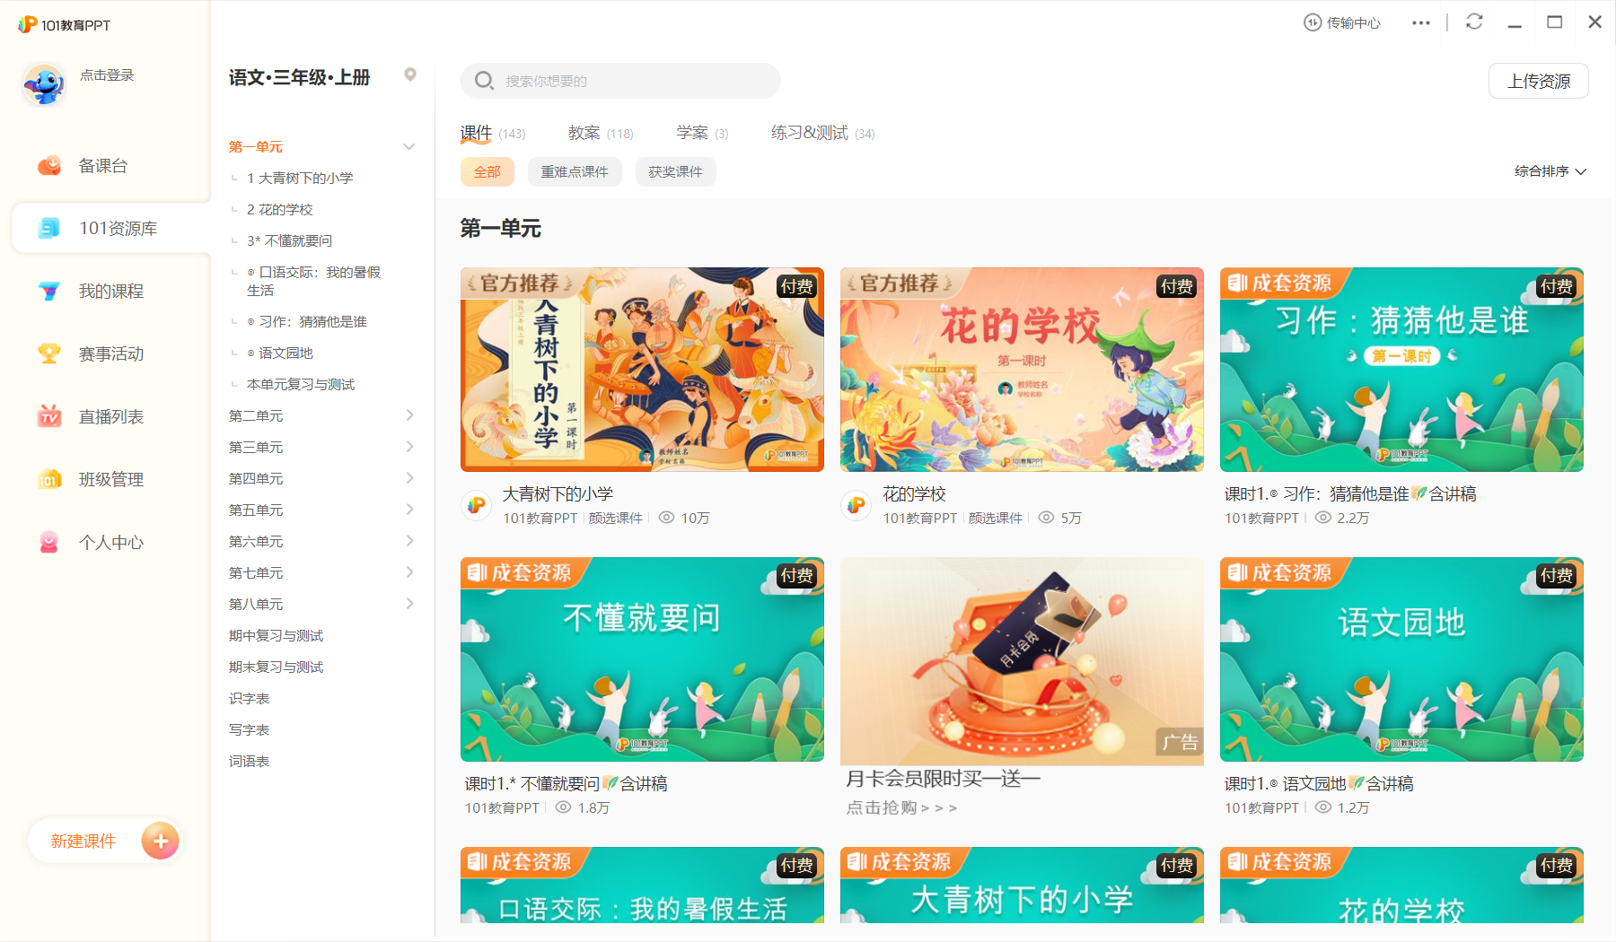The height and width of the screenshot is (942, 1616).
Task: Click the refresh icon in title bar
Action: pos(1474,22)
